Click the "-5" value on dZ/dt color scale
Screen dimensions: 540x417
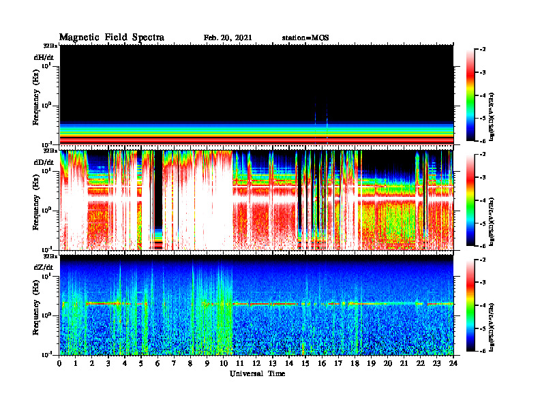coord(483,328)
